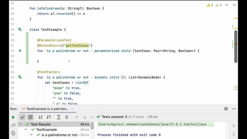
Task: Click 'class TestExample' declaration
Action: pyautogui.click(x=46, y=30)
